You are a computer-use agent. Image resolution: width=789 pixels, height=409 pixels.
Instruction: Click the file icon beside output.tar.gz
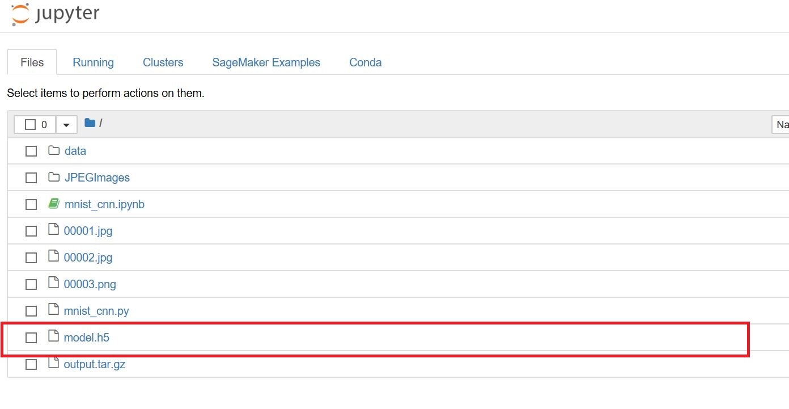tap(54, 363)
